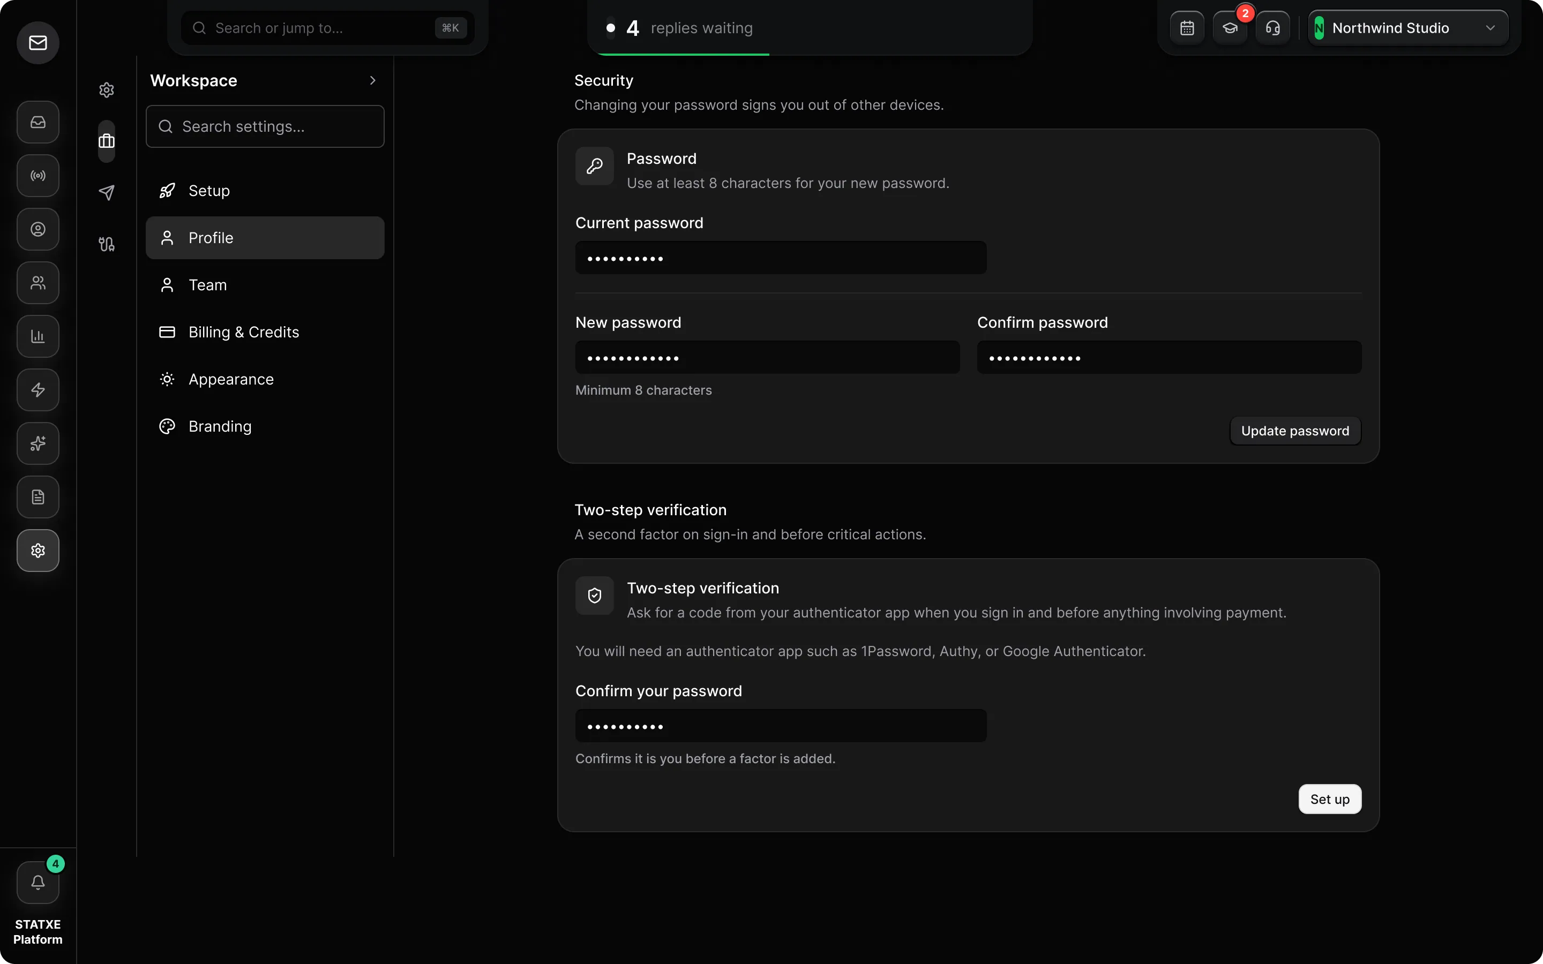
Task: Open the Setup settings item
Action: coord(265,191)
